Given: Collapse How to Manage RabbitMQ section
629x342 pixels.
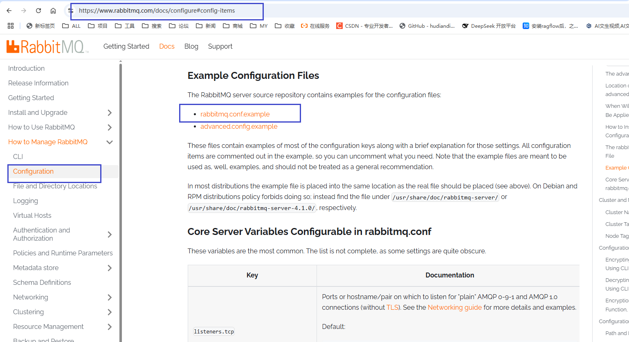Looking at the screenshot, I should pos(110,142).
